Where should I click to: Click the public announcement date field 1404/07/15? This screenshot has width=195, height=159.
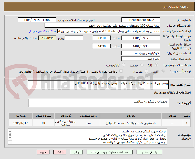(x=37, y=20)
